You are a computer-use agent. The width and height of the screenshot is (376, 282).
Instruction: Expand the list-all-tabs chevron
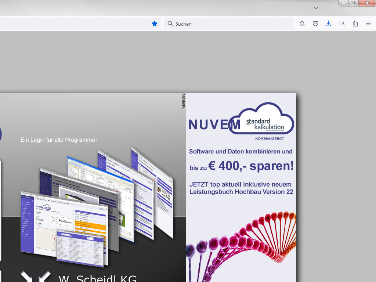316,8
